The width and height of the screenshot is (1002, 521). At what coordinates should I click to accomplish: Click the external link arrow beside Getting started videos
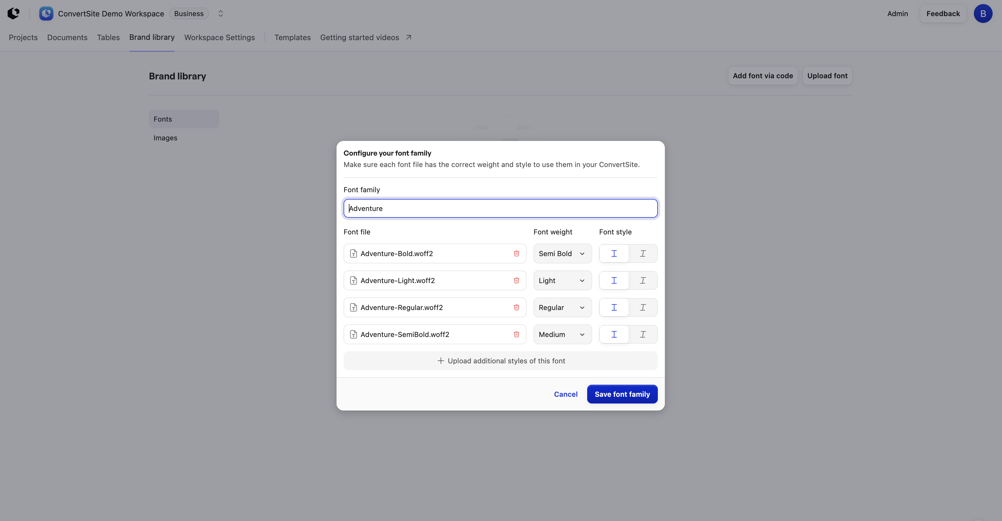pyautogui.click(x=408, y=37)
